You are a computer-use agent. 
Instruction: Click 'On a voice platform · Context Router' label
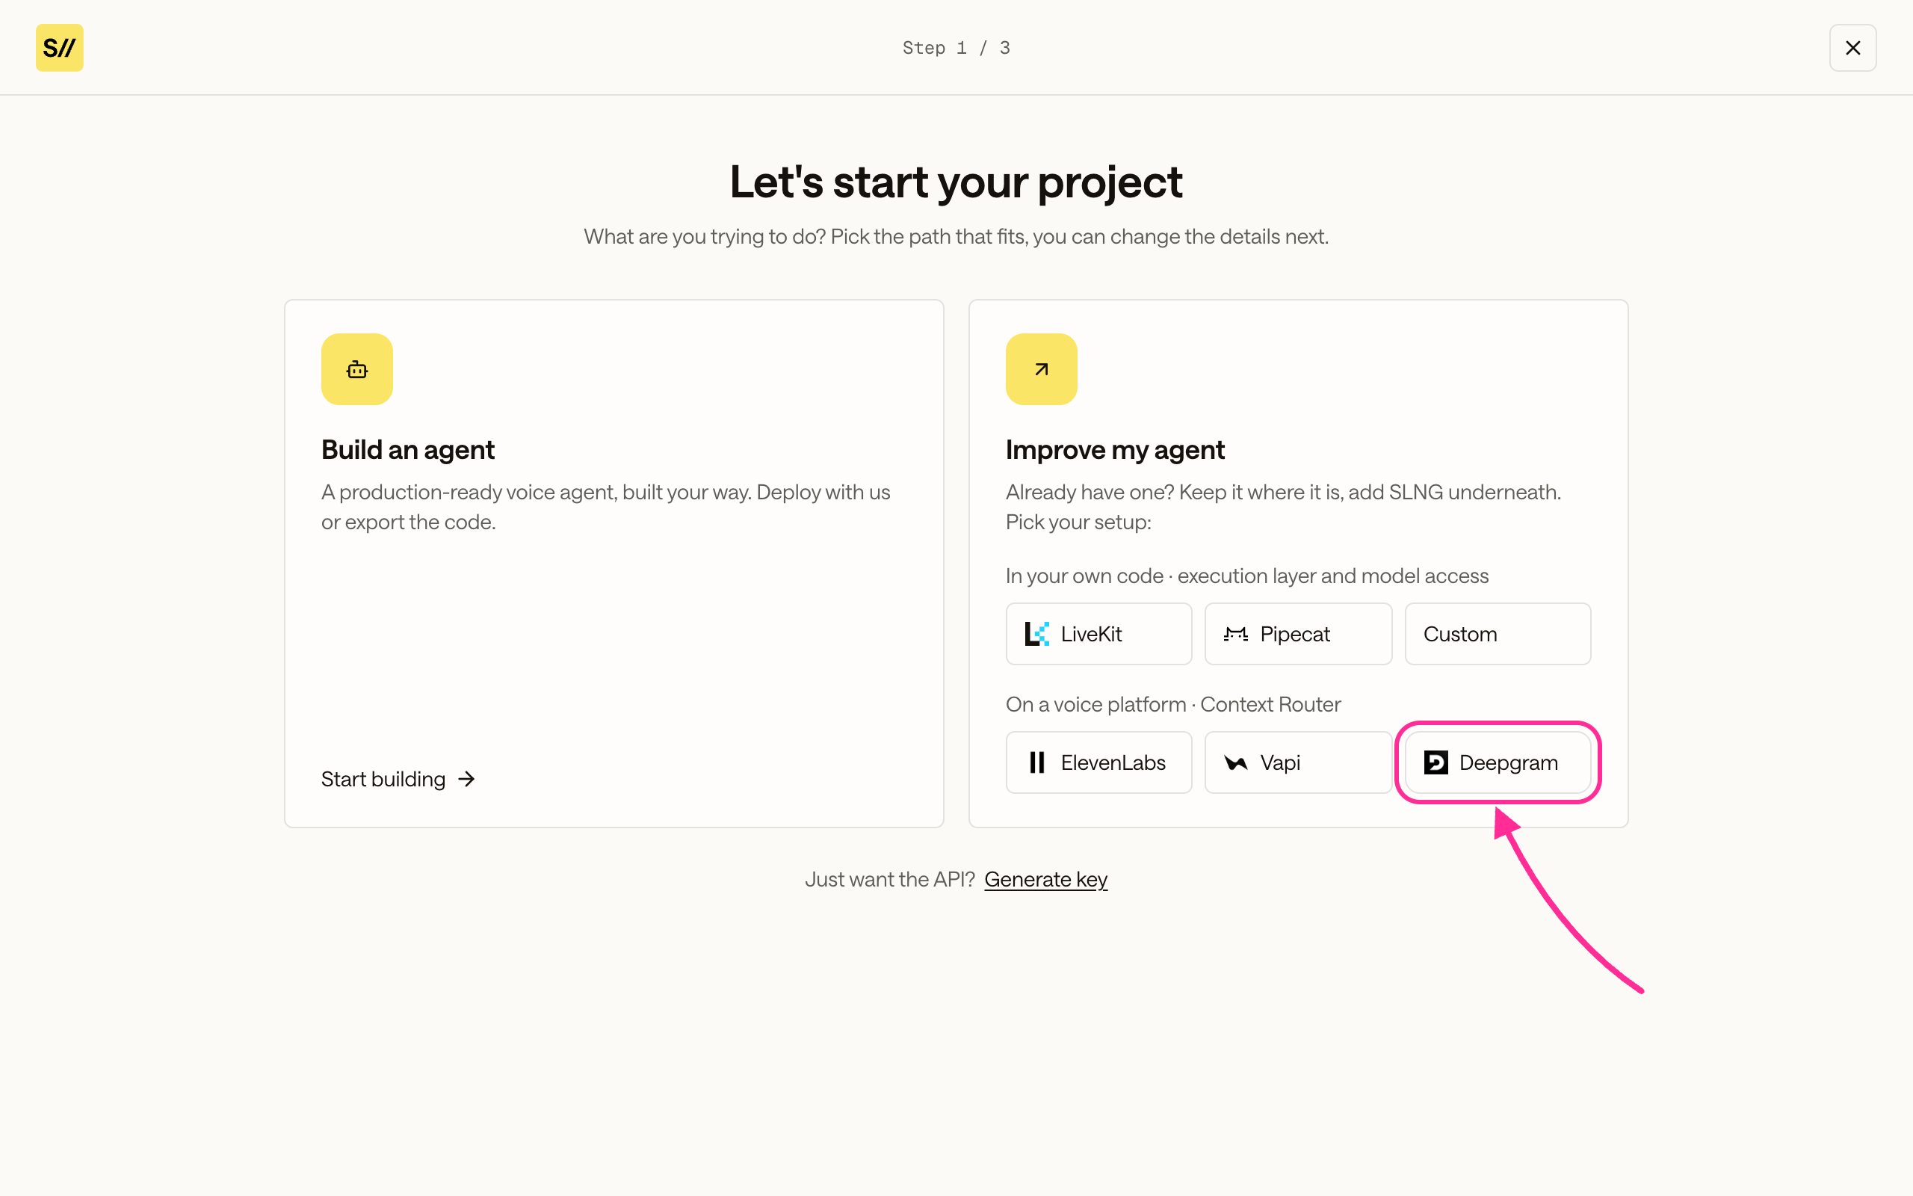pos(1173,704)
